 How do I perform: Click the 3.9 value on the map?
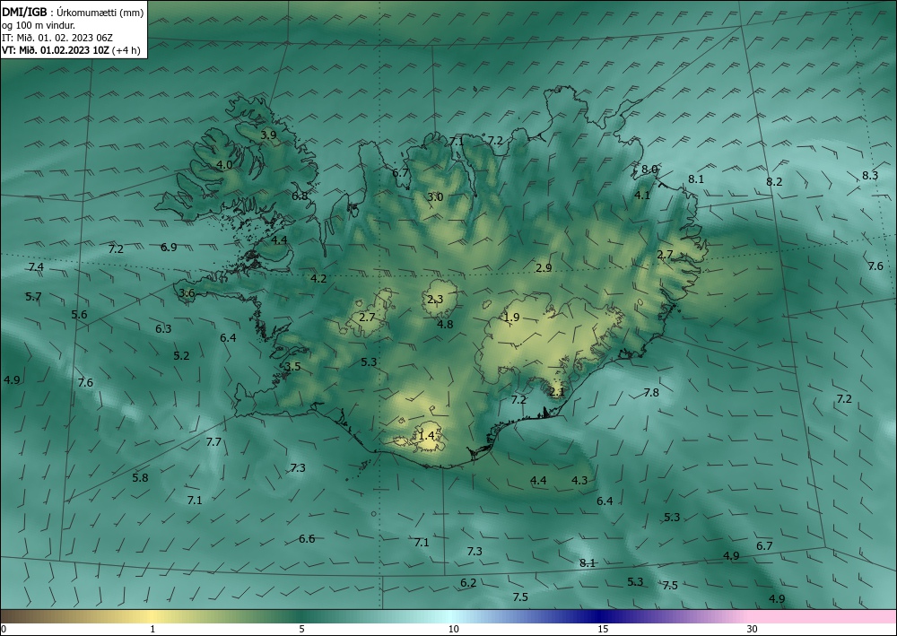(268, 135)
